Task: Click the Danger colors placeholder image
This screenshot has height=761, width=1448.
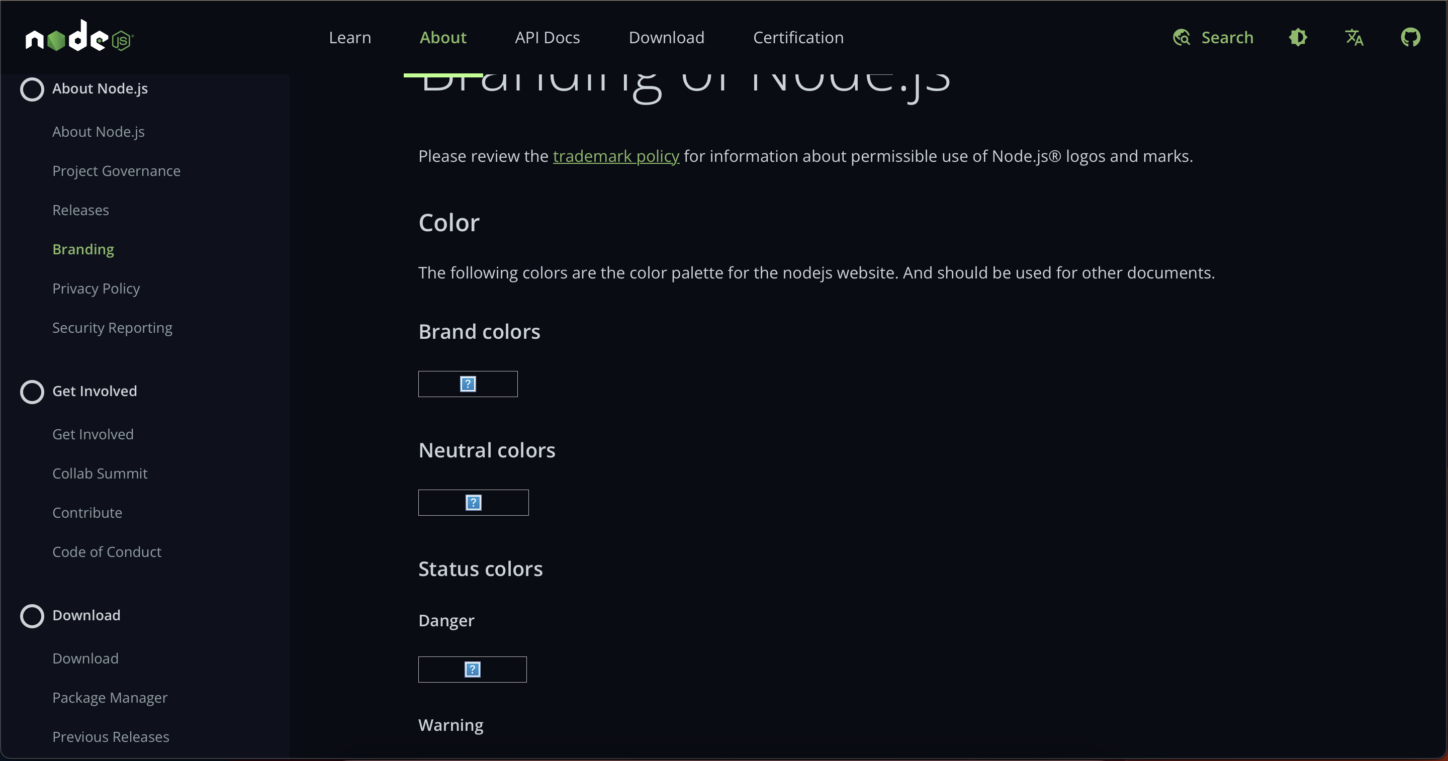Action: click(472, 670)
